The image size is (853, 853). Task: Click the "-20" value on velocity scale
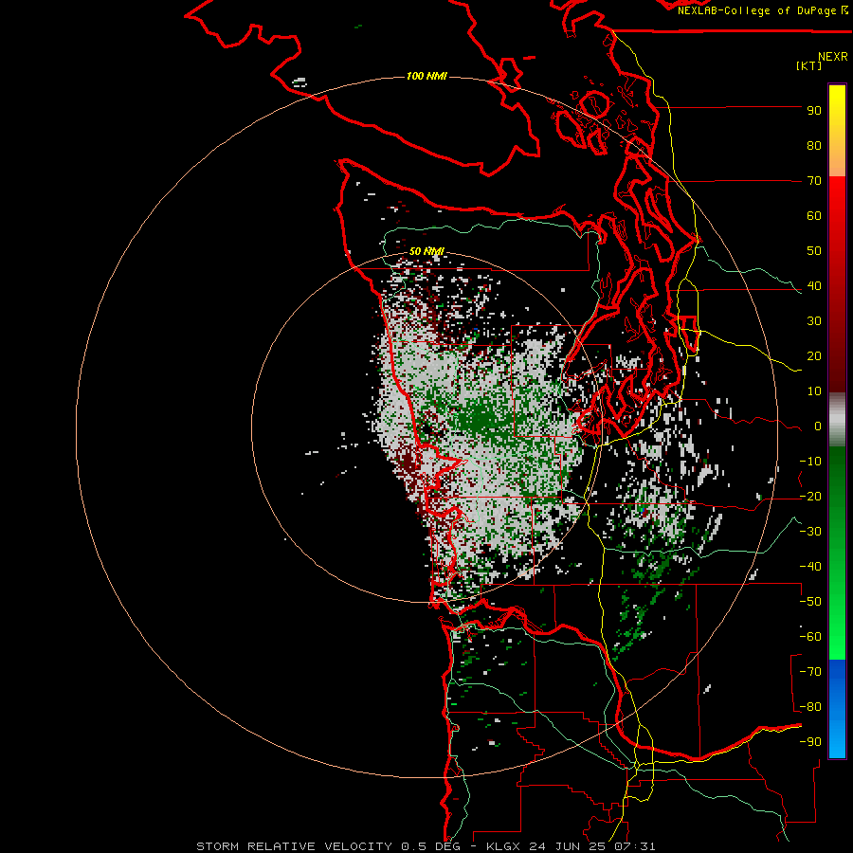810,496
